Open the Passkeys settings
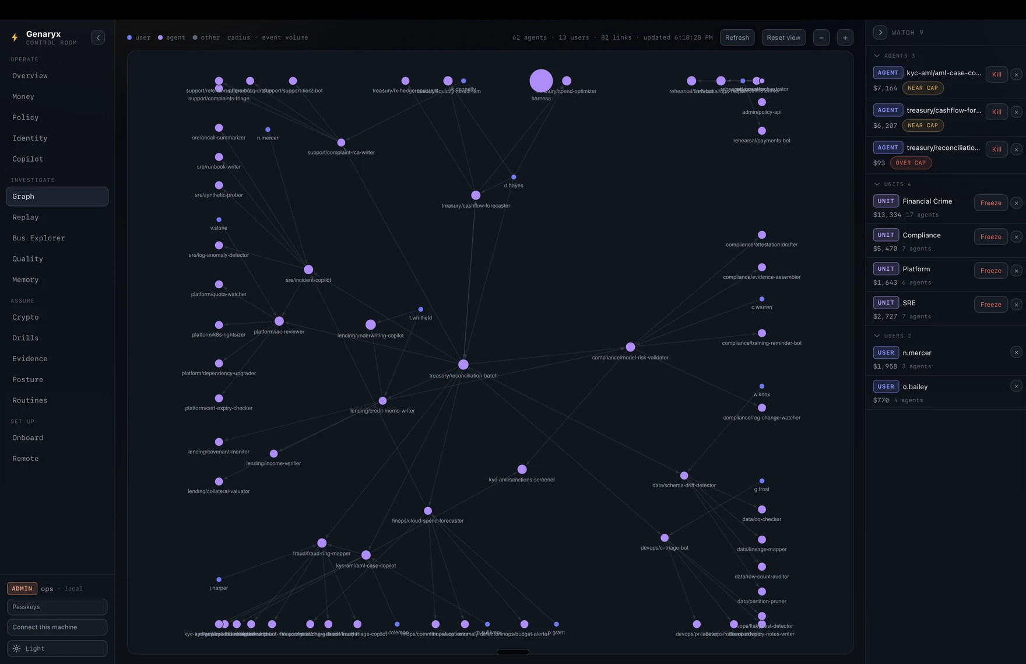The height and width of the screenshot is (664, 1026). [x=57, y=607]
